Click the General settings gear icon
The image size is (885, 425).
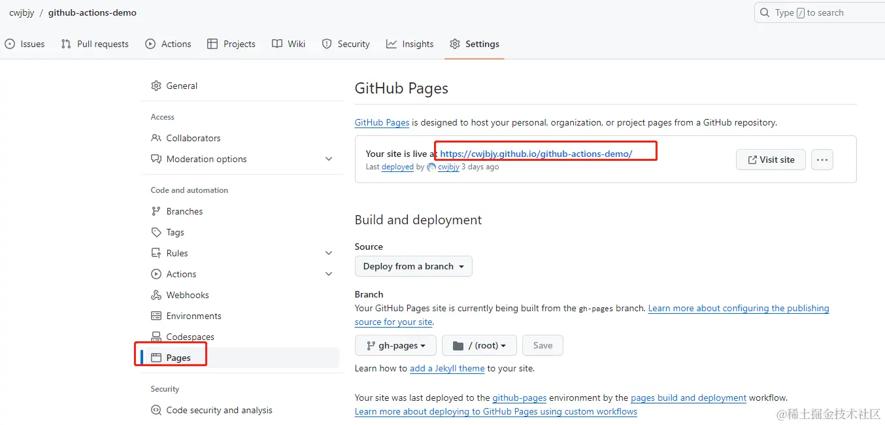tap(156, 86)
